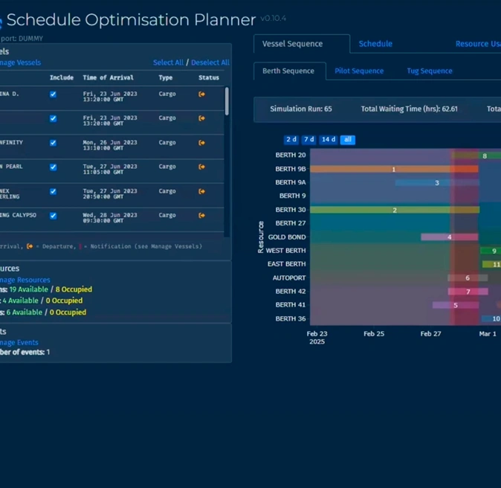Screen dimensions: 501x488
Task: Click departure icon on second vessel row
Action: pos(201,118)
